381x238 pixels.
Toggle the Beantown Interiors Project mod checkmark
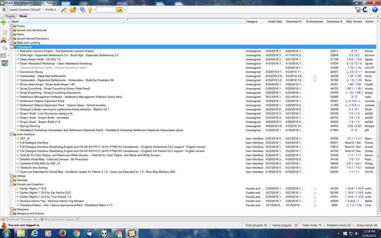[x=18, y=51]
